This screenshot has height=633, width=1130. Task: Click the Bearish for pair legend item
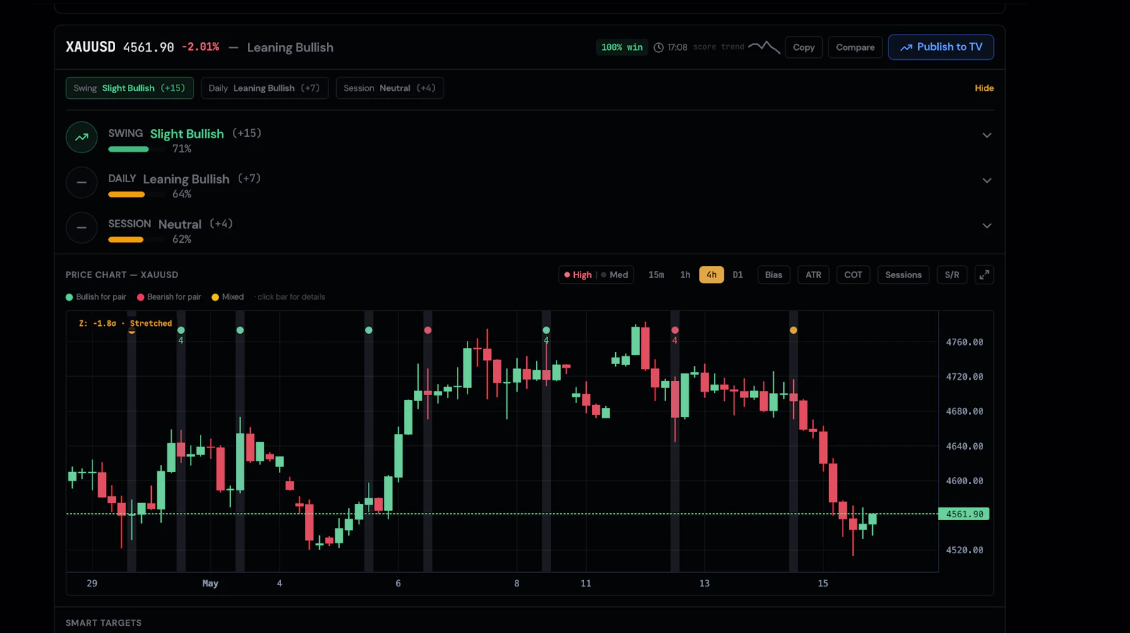pyautogui.click(x=169, y=297)
